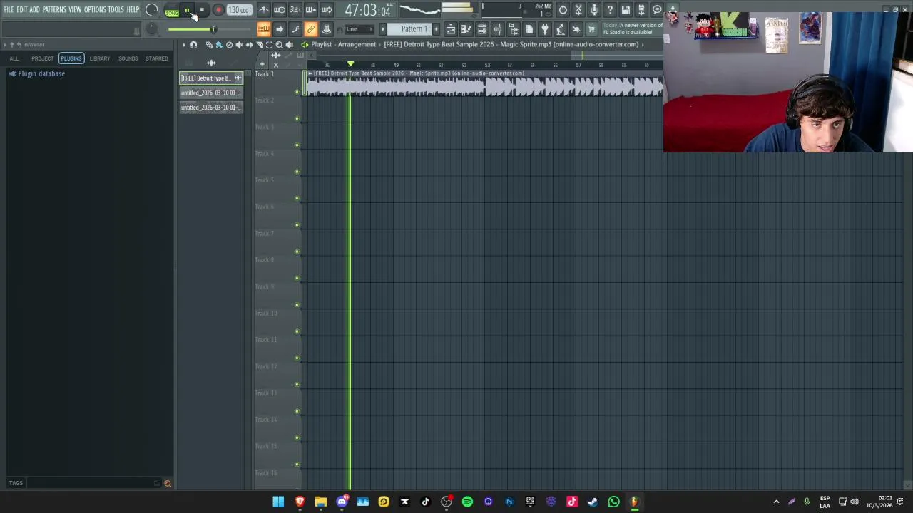Select the playlist draw pencil tool
The image size is (913, 513).
coord(209,44)
